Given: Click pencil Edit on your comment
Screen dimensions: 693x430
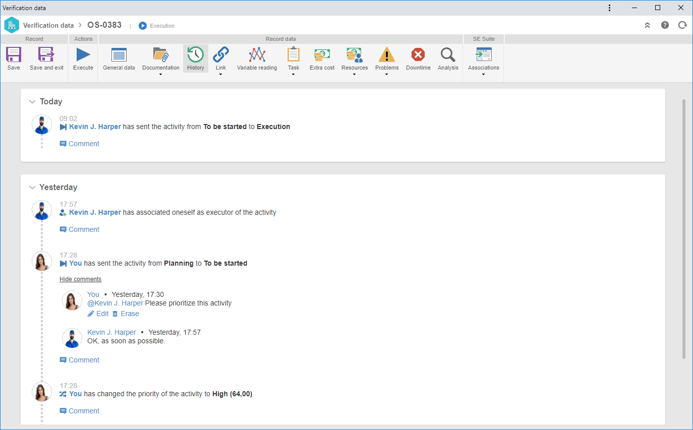Looking at the screenshot, I should pos(98,314).
